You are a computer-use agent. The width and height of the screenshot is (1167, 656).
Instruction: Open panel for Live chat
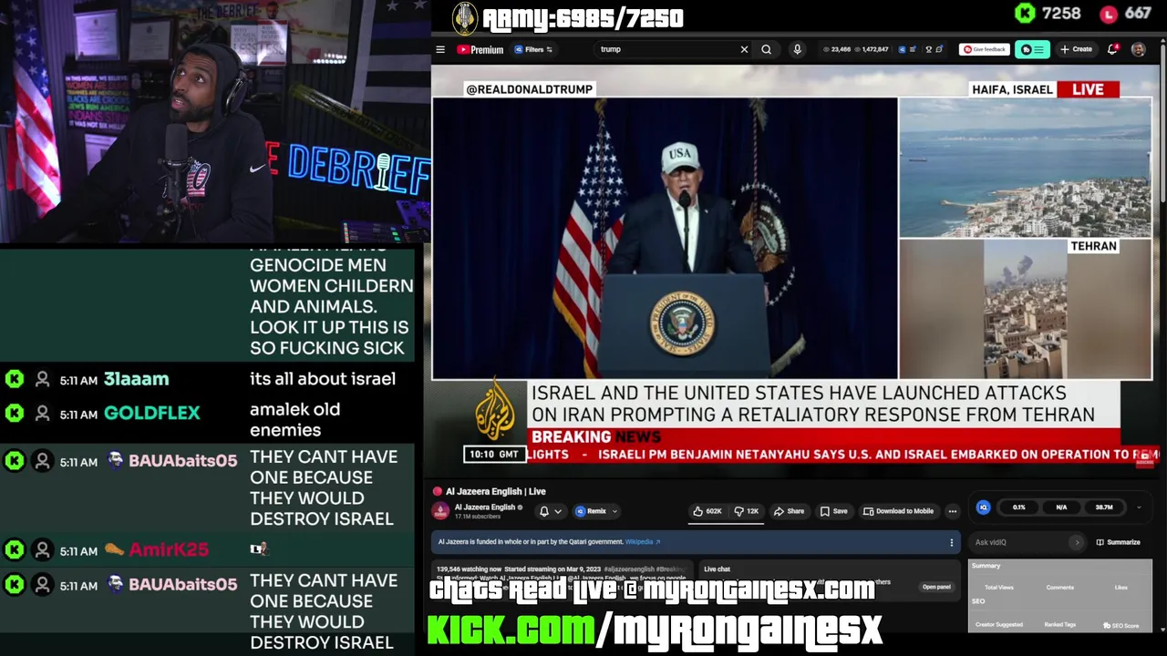point(936,587)
